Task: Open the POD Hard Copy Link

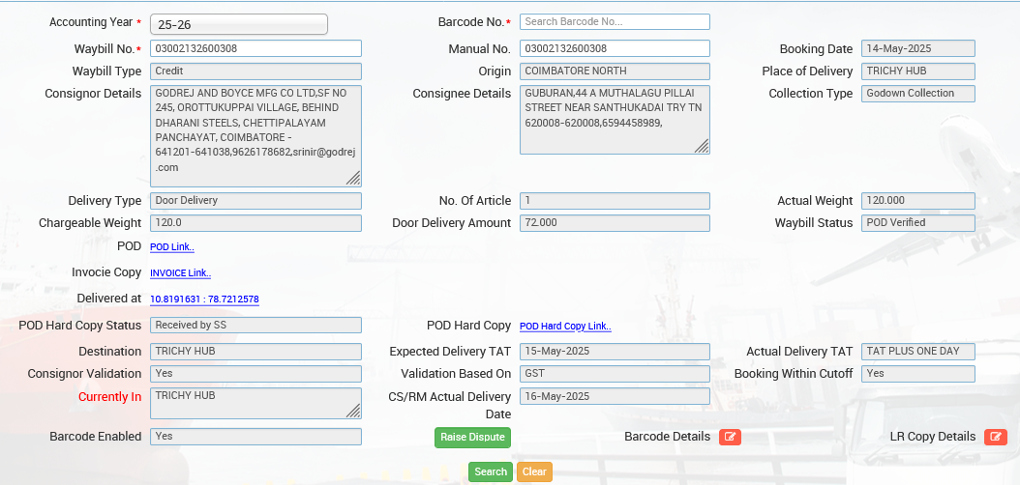Action: 565,327
